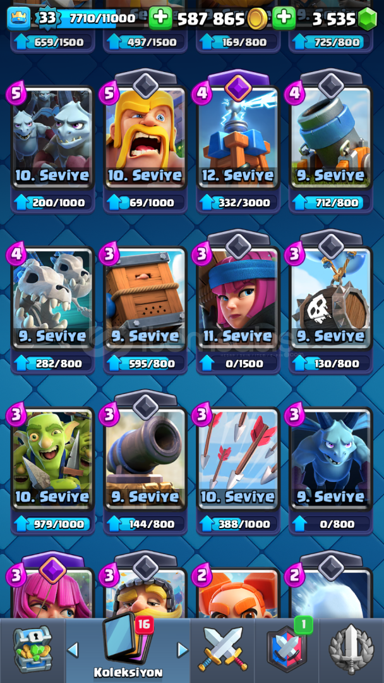The width and height of the screenshot is (384, 683).
Task: Select the Tesla card at 12. Seviye
Action: coord(238,137)
